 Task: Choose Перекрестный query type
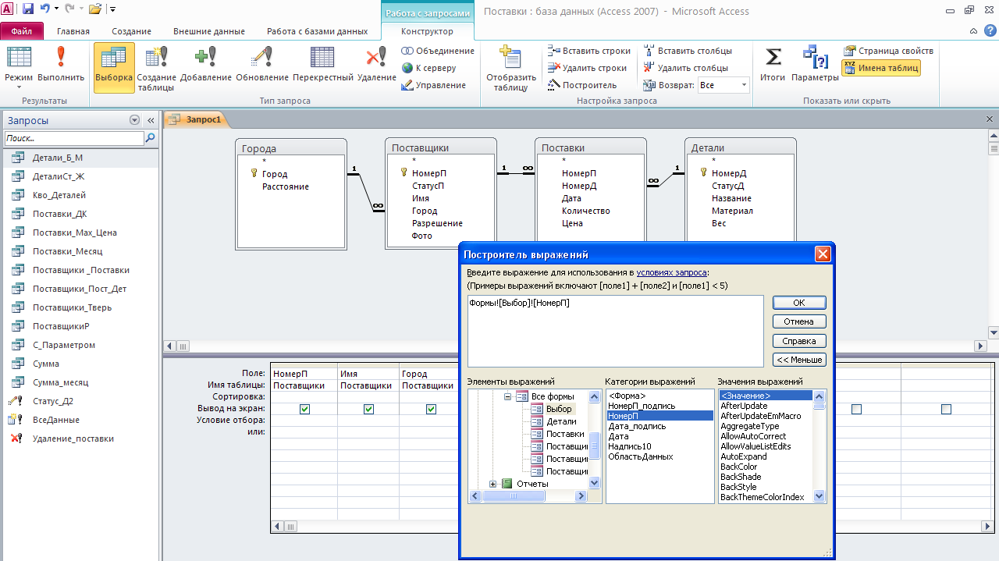pyautogui.click(x=323, y=64)
